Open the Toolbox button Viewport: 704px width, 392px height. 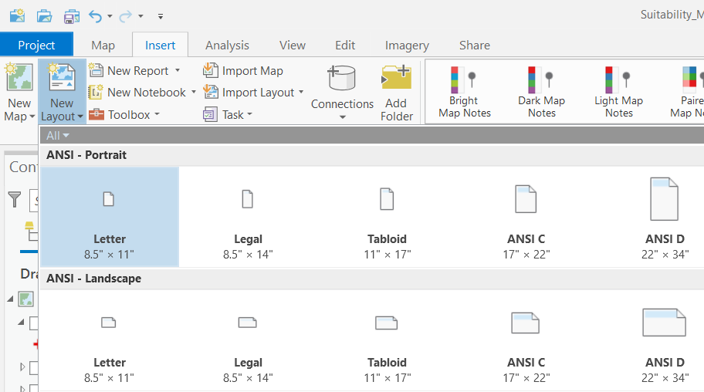pos(124,114)
